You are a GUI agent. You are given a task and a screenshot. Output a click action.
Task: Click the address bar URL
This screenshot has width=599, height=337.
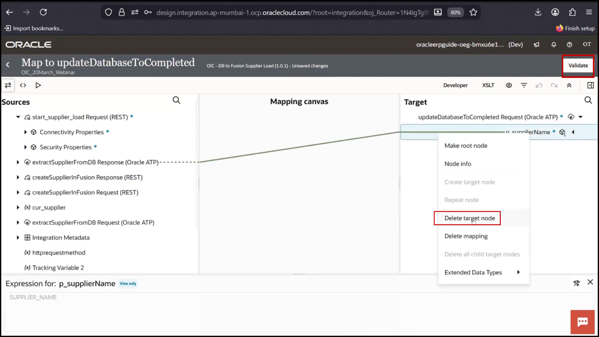point(292,12)
